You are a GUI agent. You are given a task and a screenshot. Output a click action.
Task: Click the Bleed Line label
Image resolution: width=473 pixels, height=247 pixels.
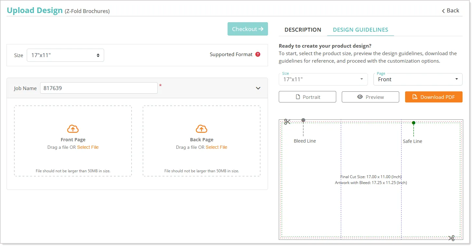(305, 141)
